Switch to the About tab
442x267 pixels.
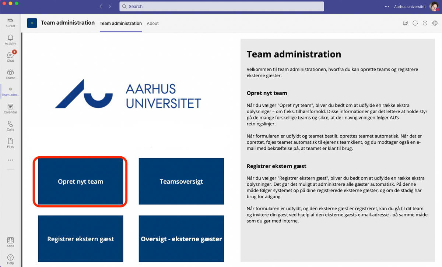pos(152,24)
